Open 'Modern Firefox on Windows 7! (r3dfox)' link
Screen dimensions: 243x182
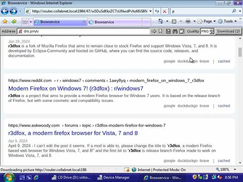click(76, 88)
